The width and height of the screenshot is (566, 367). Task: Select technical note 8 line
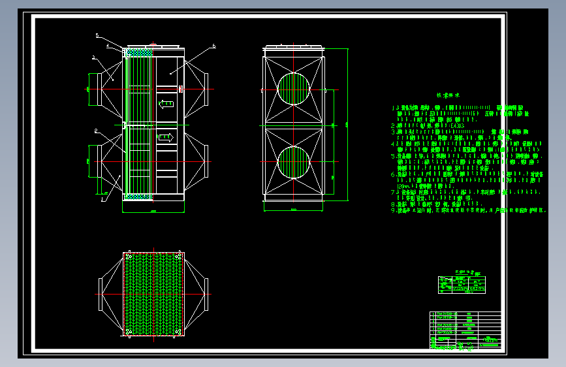[436, 204]
